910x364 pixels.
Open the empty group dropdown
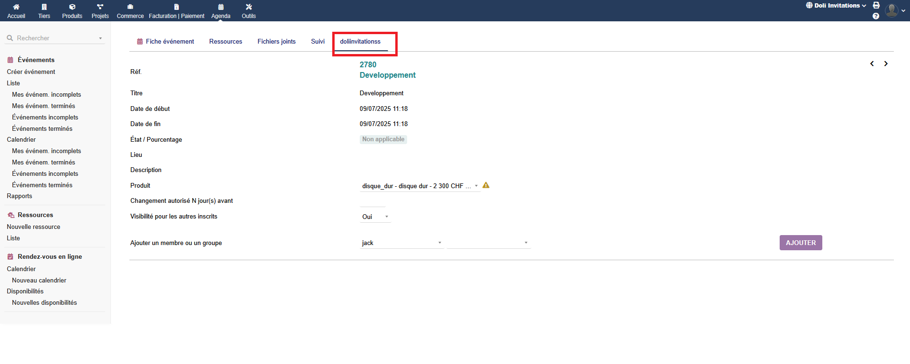click(x=488, y=243)
